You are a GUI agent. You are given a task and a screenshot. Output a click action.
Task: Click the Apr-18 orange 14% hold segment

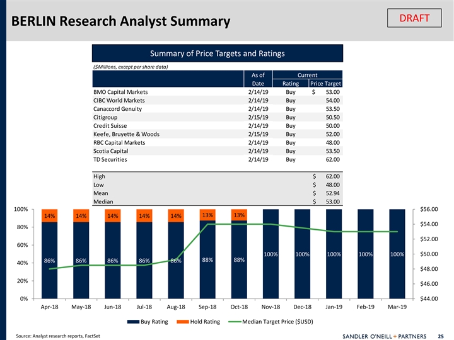(x=49, y=216)
